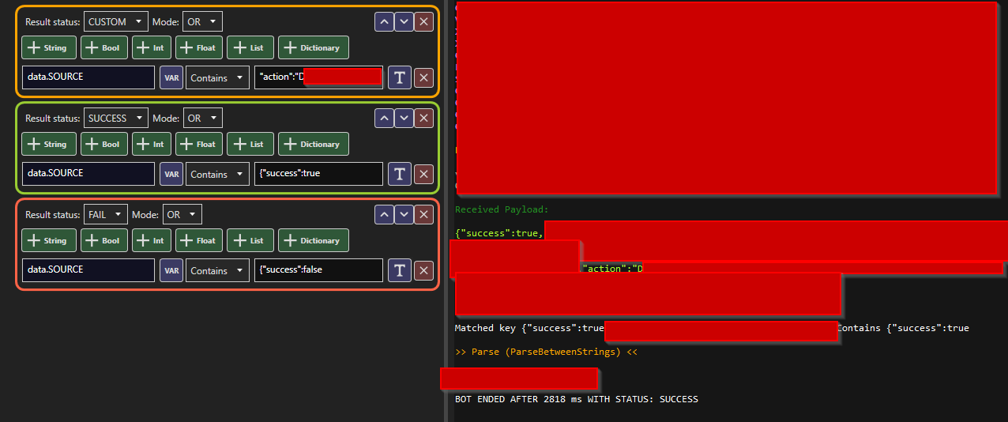Move the SUCCESS keychain down

pos(404,118)
